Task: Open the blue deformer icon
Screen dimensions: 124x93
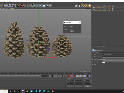Action: [41, 6]
